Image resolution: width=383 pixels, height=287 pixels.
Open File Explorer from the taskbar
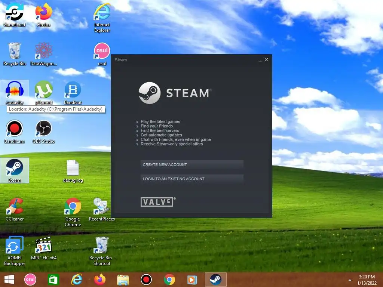tap(123, 280)
